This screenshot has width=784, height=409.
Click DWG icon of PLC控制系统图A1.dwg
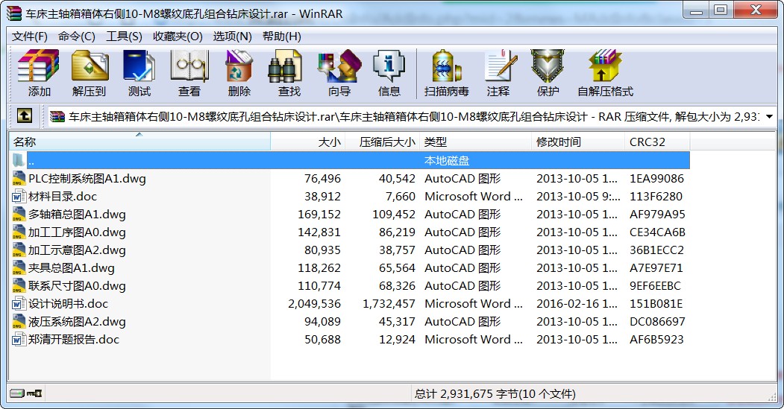click(19, 178)
